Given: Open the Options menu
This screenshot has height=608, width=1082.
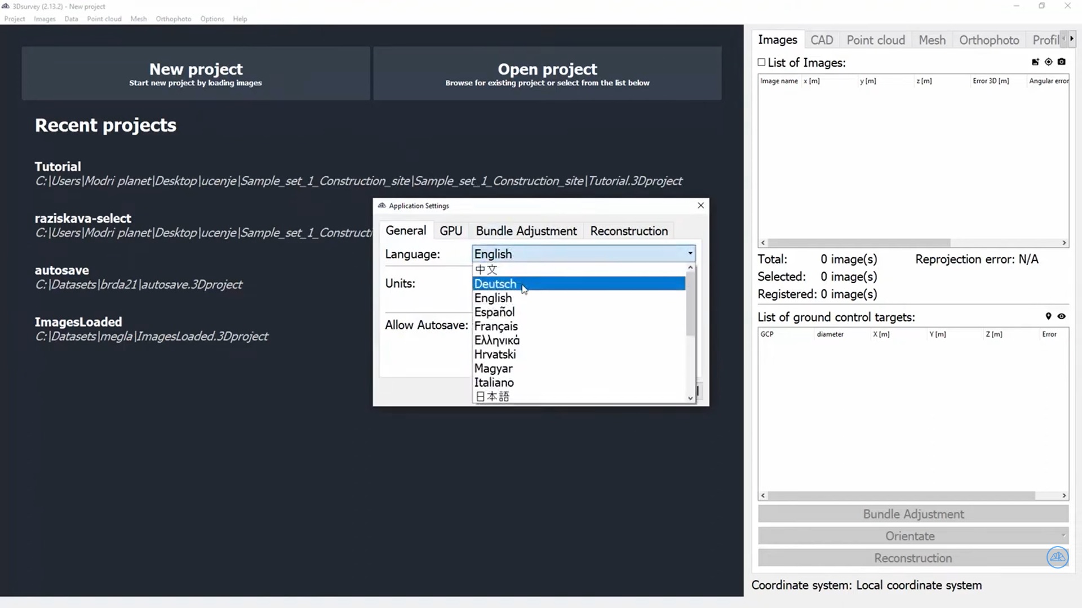Looking at the screenshot, I should pos(212,19).
